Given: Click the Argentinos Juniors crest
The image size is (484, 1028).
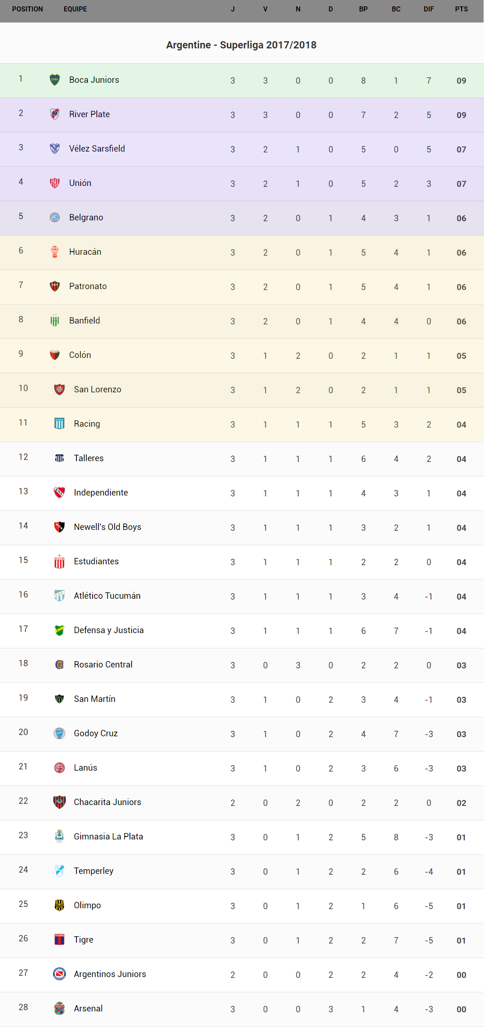Looking at the screenshot, I should pyautogui.click(x=59, y=974).
